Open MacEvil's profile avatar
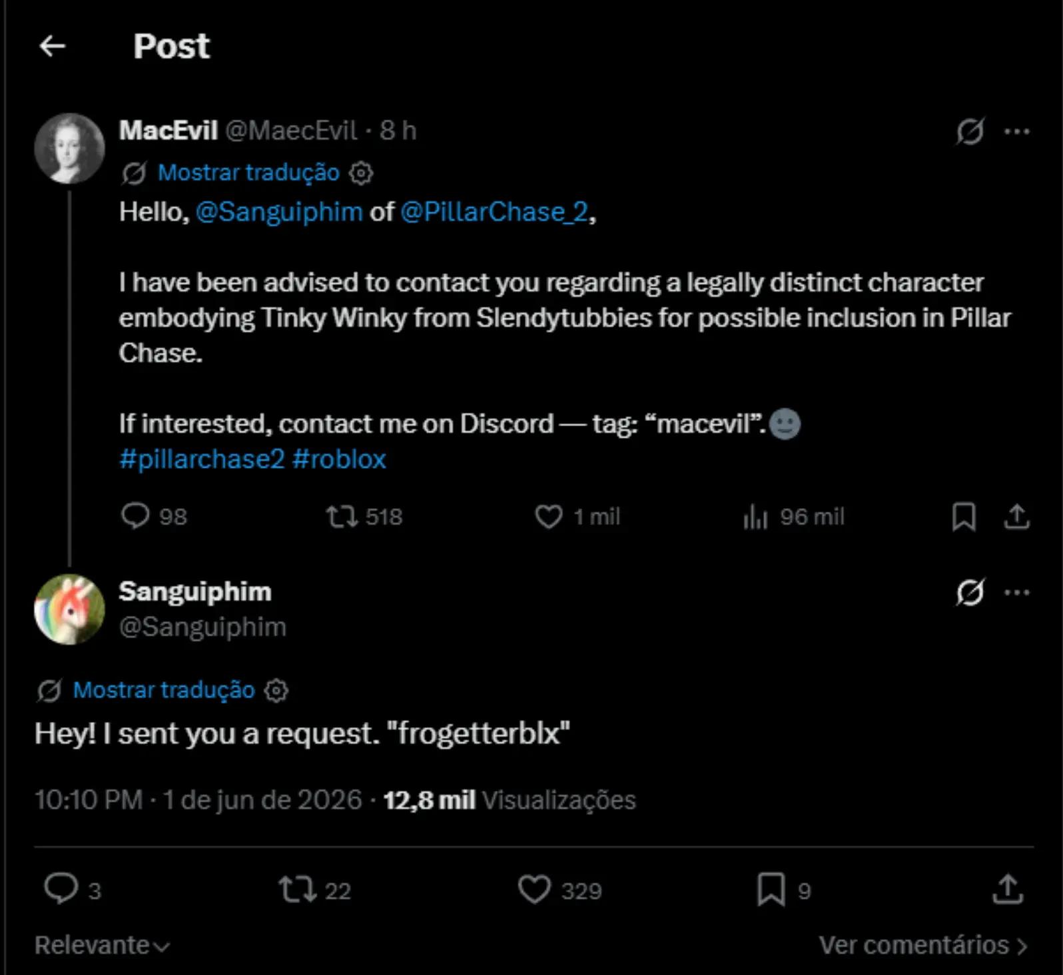 [x=69, y=148]
